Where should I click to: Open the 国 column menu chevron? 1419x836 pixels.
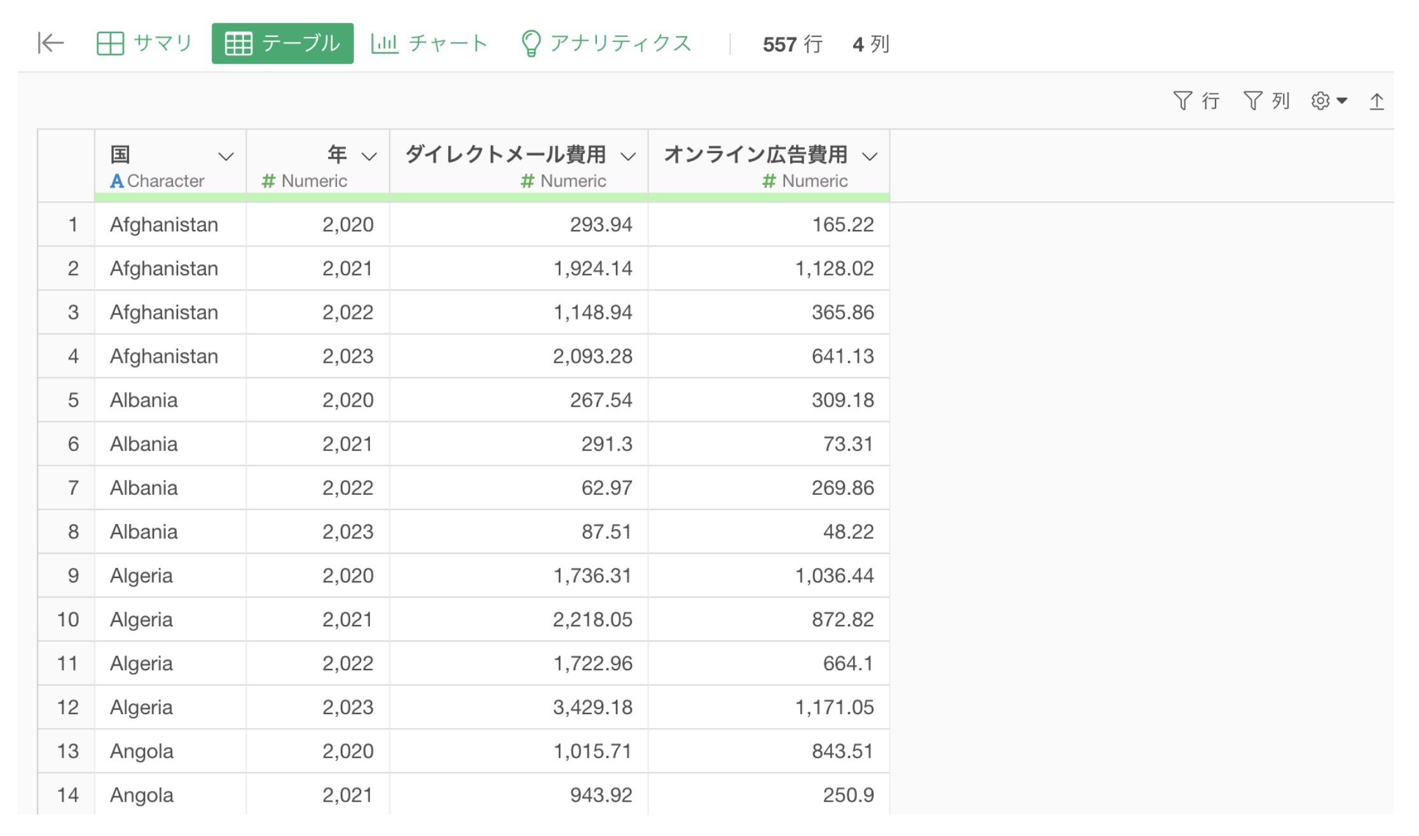click(x=226, y=156)
